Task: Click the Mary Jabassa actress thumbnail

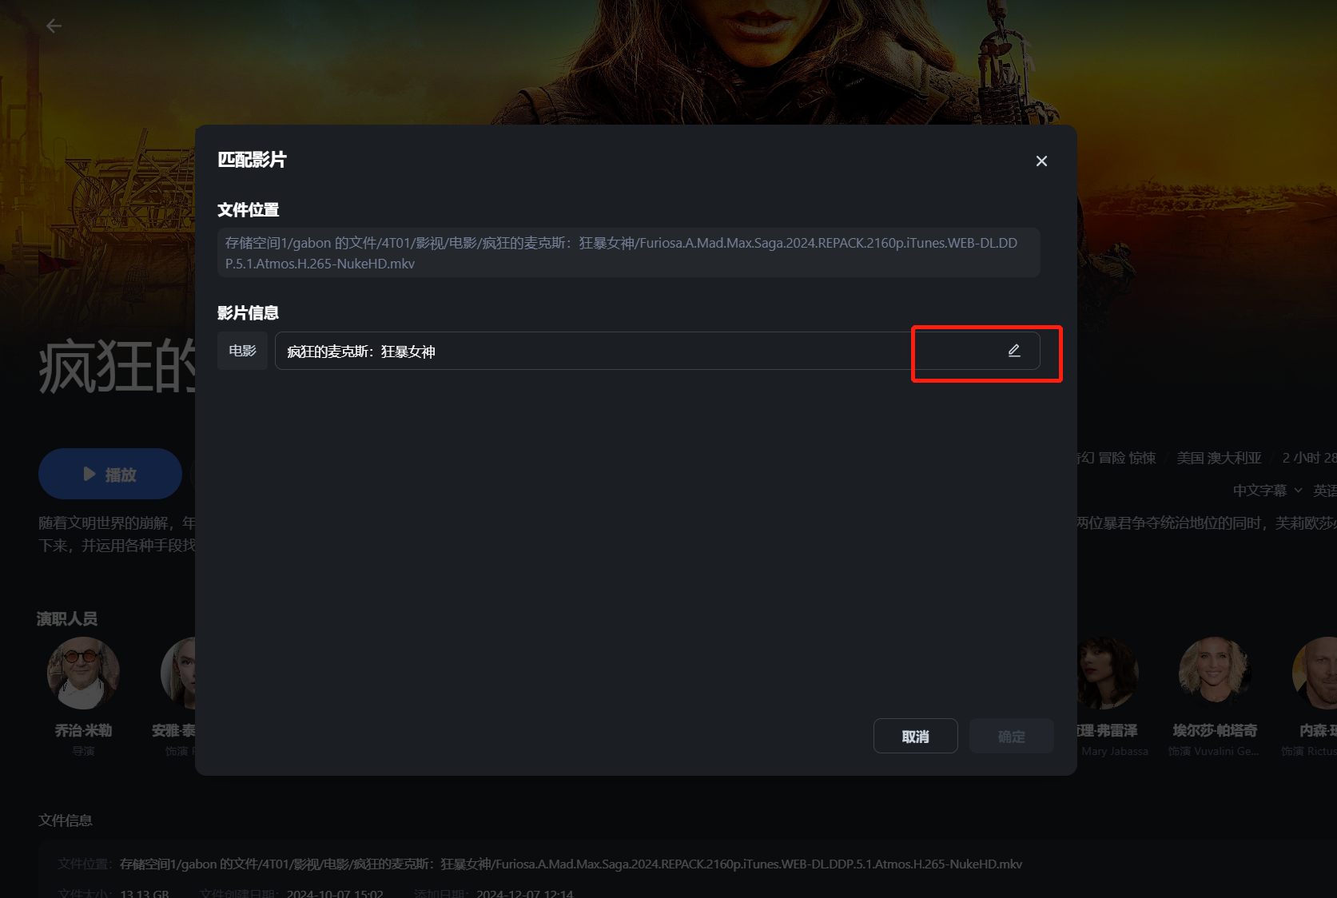Action: click(1107, 673)
